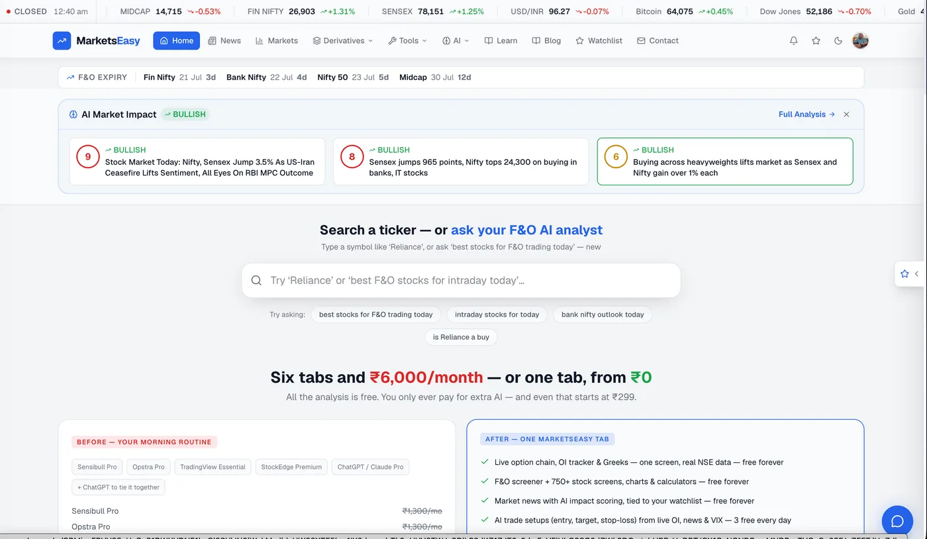Click the impact score 6 badge
Viewport: 927px width, 539px height.
[616, 157]
